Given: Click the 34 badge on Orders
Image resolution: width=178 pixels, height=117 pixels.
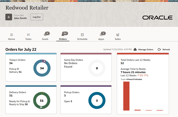Looking at the screenshot, I should pyautogui.click(x=65, y=33).
